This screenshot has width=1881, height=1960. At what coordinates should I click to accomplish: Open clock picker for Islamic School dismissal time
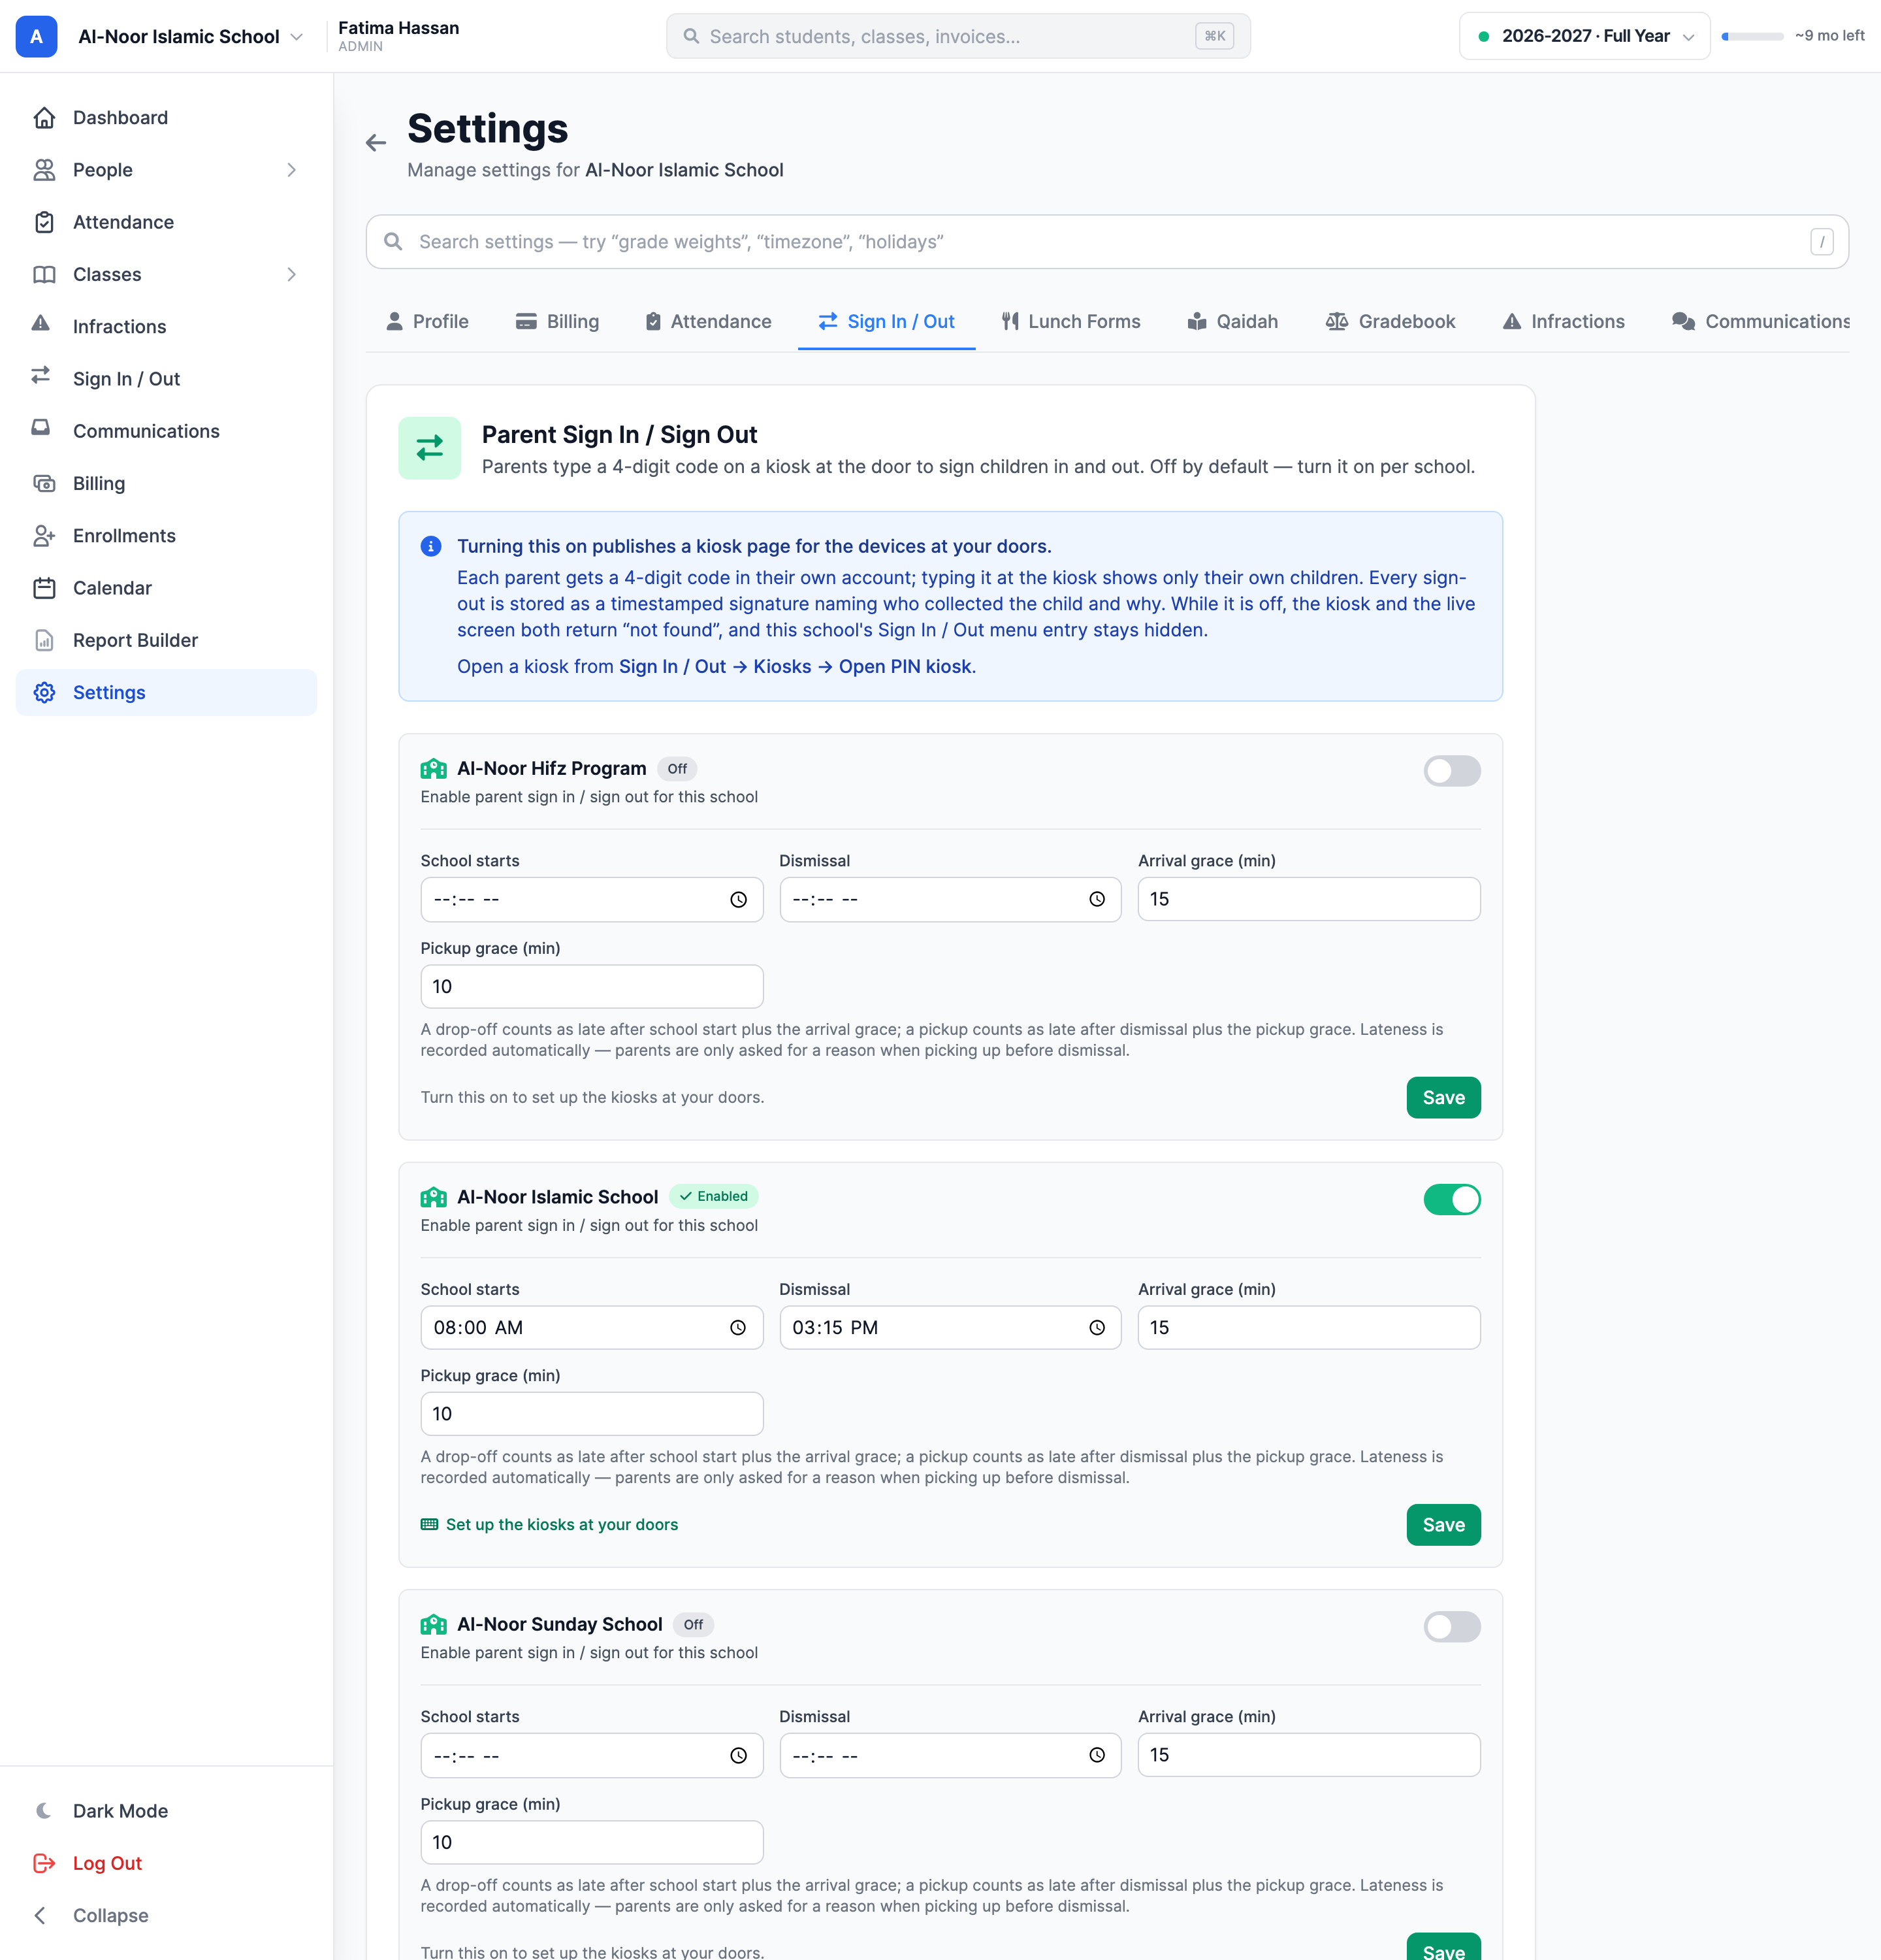click(x=1097, y=1327)
